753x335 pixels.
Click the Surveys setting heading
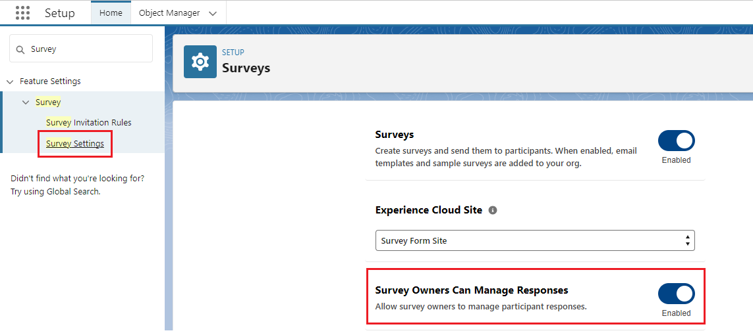[394, 135]
